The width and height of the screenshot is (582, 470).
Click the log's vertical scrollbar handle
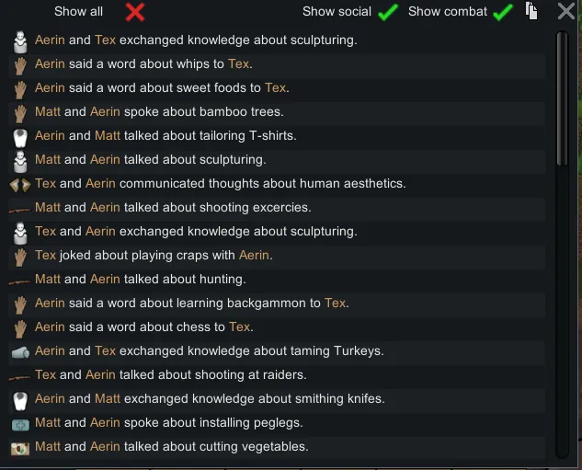pyautogui.click(x=563, y=99)
